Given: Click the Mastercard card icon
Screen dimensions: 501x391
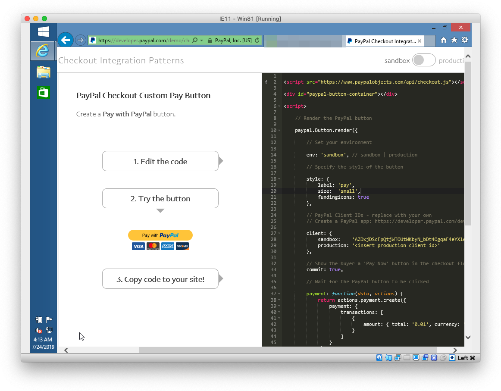Looking at the screenshot, I should click(153, 246).
